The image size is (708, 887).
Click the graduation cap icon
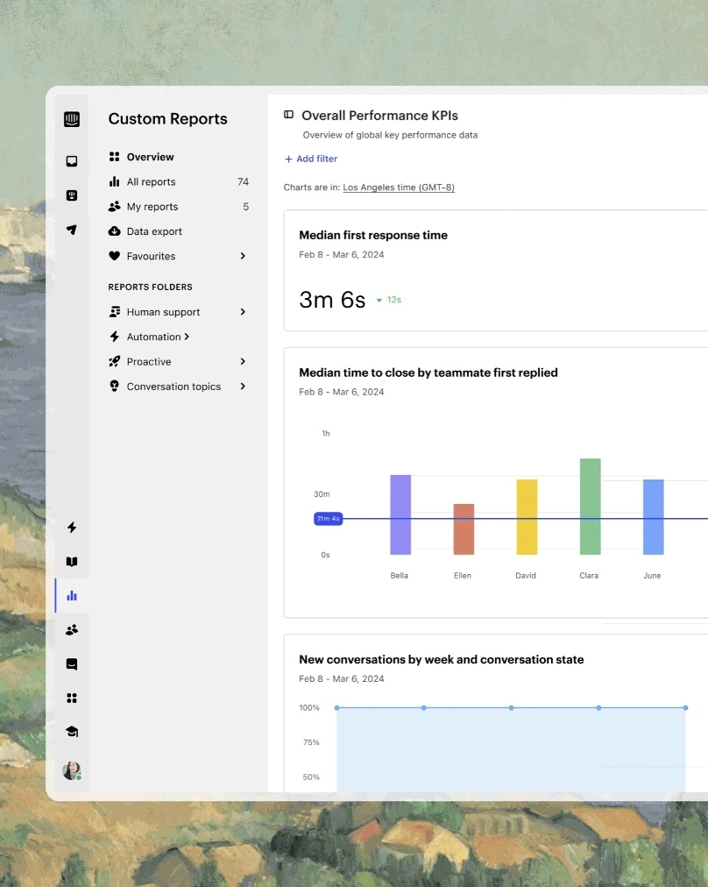72,732
